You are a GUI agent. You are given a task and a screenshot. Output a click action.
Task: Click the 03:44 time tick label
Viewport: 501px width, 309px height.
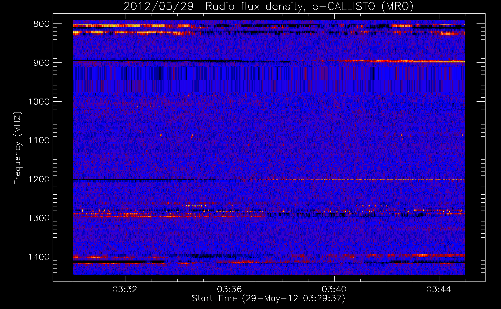pos(439,290)
